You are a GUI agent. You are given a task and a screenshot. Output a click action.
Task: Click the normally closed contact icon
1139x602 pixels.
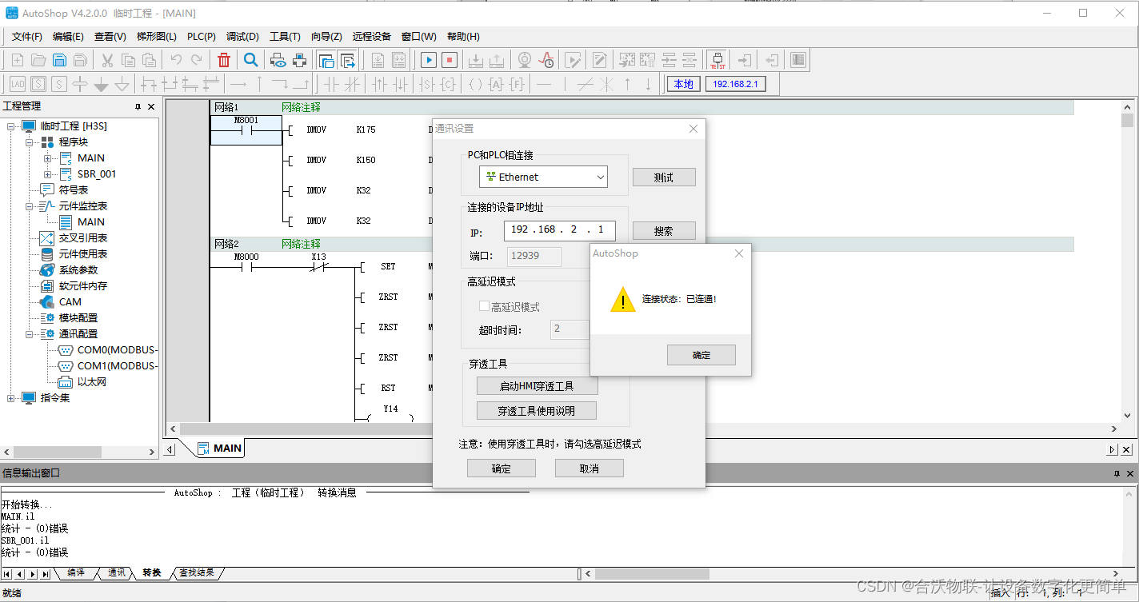click(352, 84)
